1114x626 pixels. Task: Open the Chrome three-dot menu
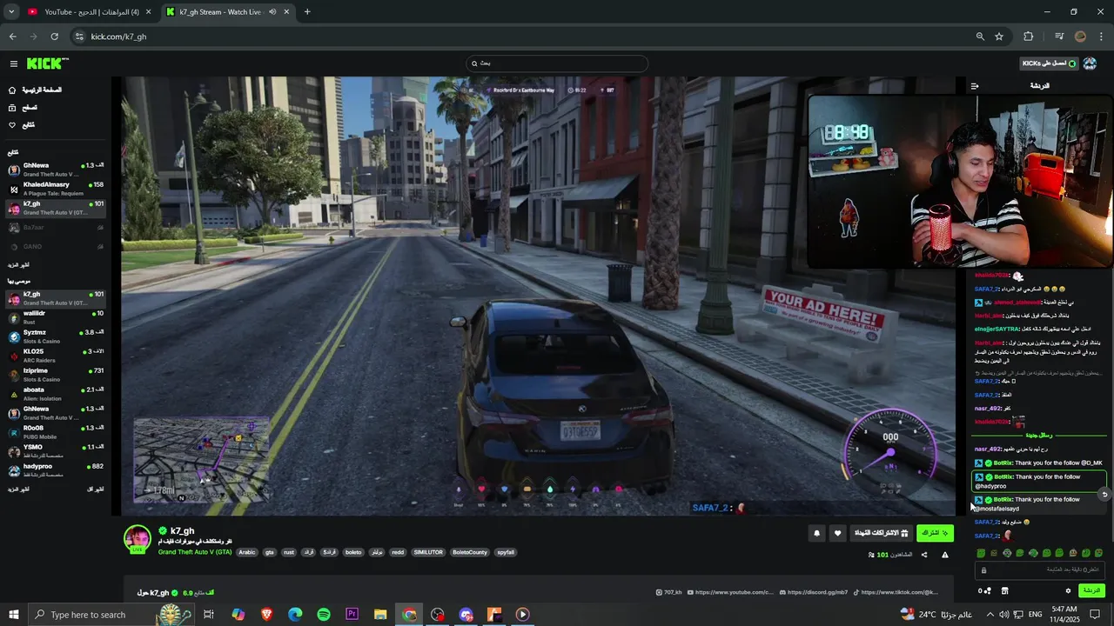(x=1101, y=37)
